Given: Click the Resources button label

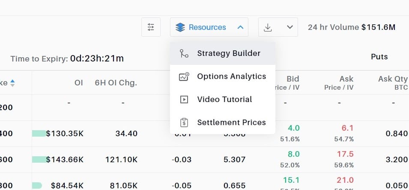Looking at the screenshot, I should coord(207,27).
